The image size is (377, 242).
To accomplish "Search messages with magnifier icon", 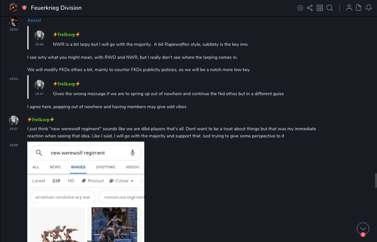I will pyautogui.click(x=330, y=8).
